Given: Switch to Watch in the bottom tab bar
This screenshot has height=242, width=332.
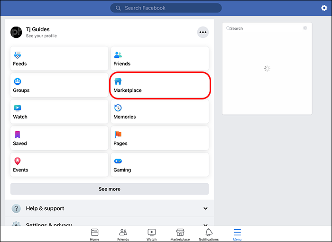Looking at the screenshot, I should coord(152,234).
